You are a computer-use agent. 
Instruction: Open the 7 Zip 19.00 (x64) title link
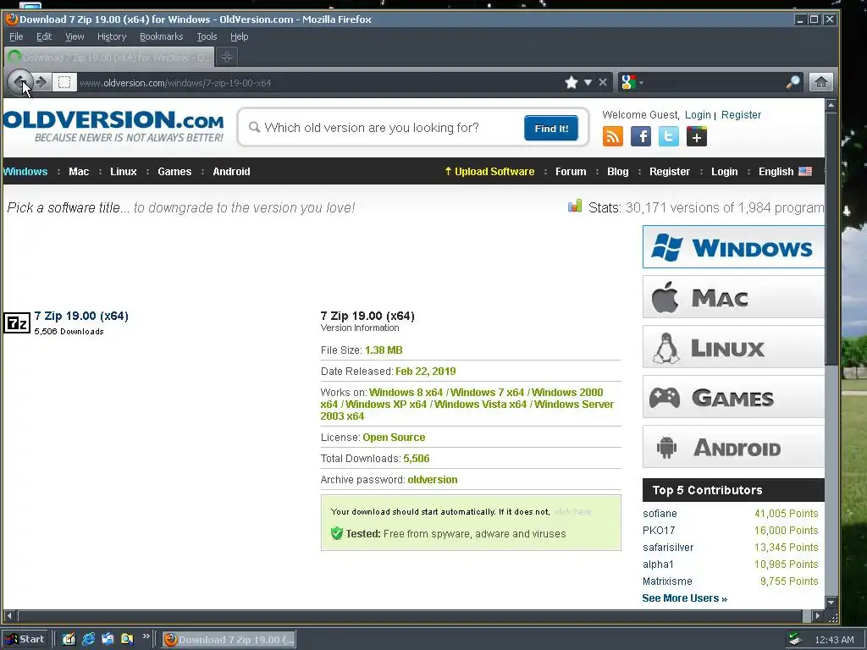(81, 316)
